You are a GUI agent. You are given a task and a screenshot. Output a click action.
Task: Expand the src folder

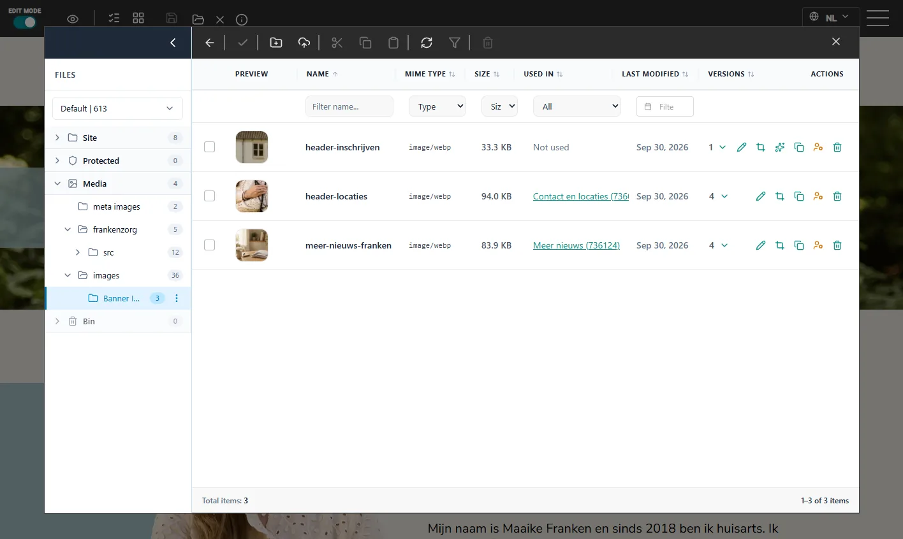point(78,252)
